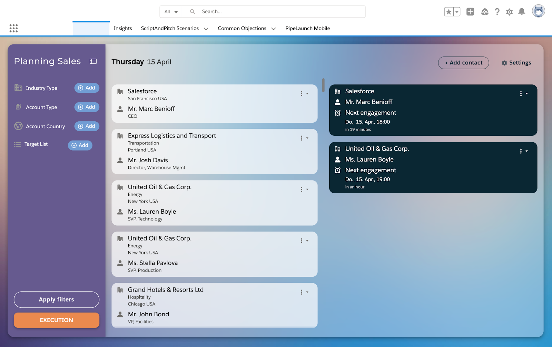Expand the favorites list arrow
Screen dimensions: 552x347
point(457,12)
